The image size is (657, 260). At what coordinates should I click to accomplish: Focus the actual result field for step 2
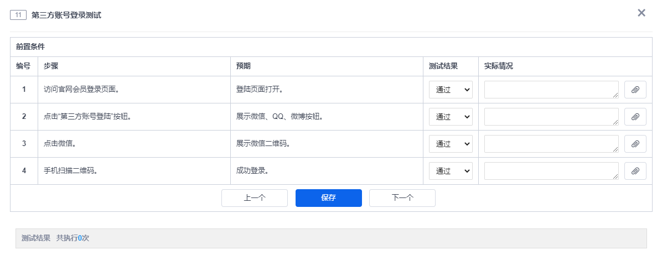pyautogui.click(x=551, y=117)
